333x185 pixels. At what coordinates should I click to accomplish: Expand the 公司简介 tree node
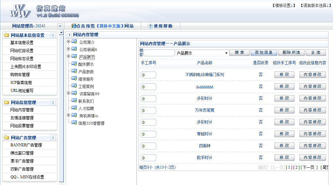(x=68, y=42)
